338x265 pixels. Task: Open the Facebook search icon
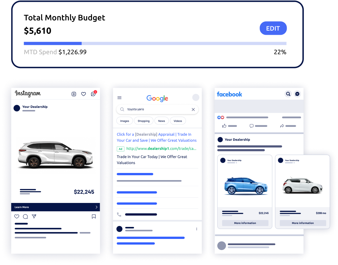(x=288, y=94)
